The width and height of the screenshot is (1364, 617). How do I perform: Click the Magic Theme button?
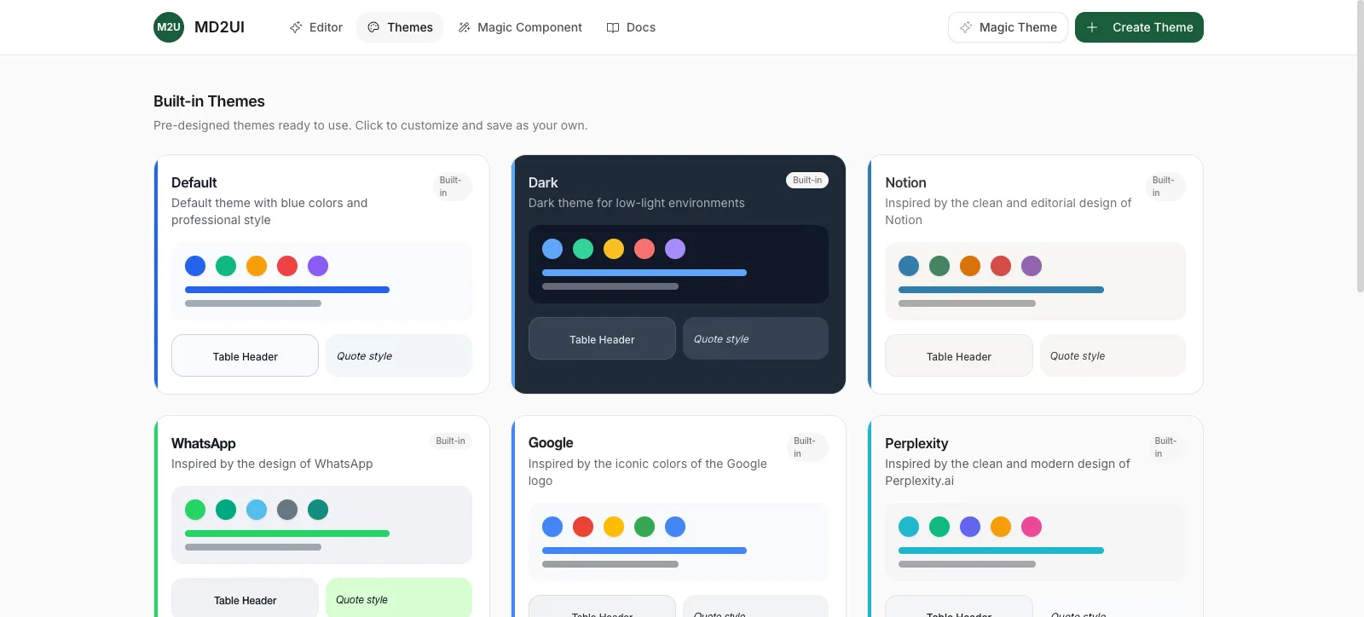tap(1008, 27)
